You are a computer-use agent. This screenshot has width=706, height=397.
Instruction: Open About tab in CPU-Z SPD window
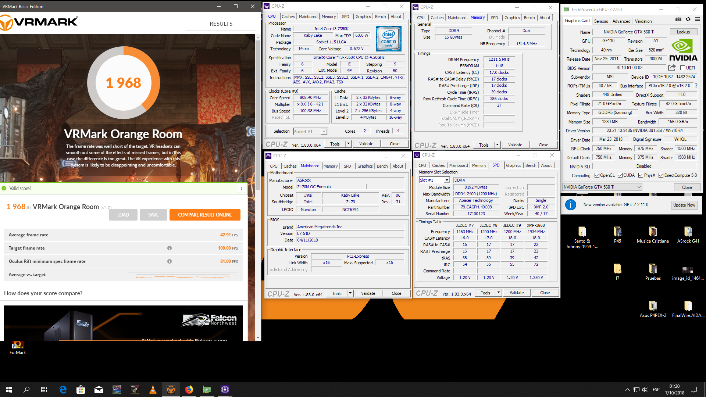tap(546, 165)
